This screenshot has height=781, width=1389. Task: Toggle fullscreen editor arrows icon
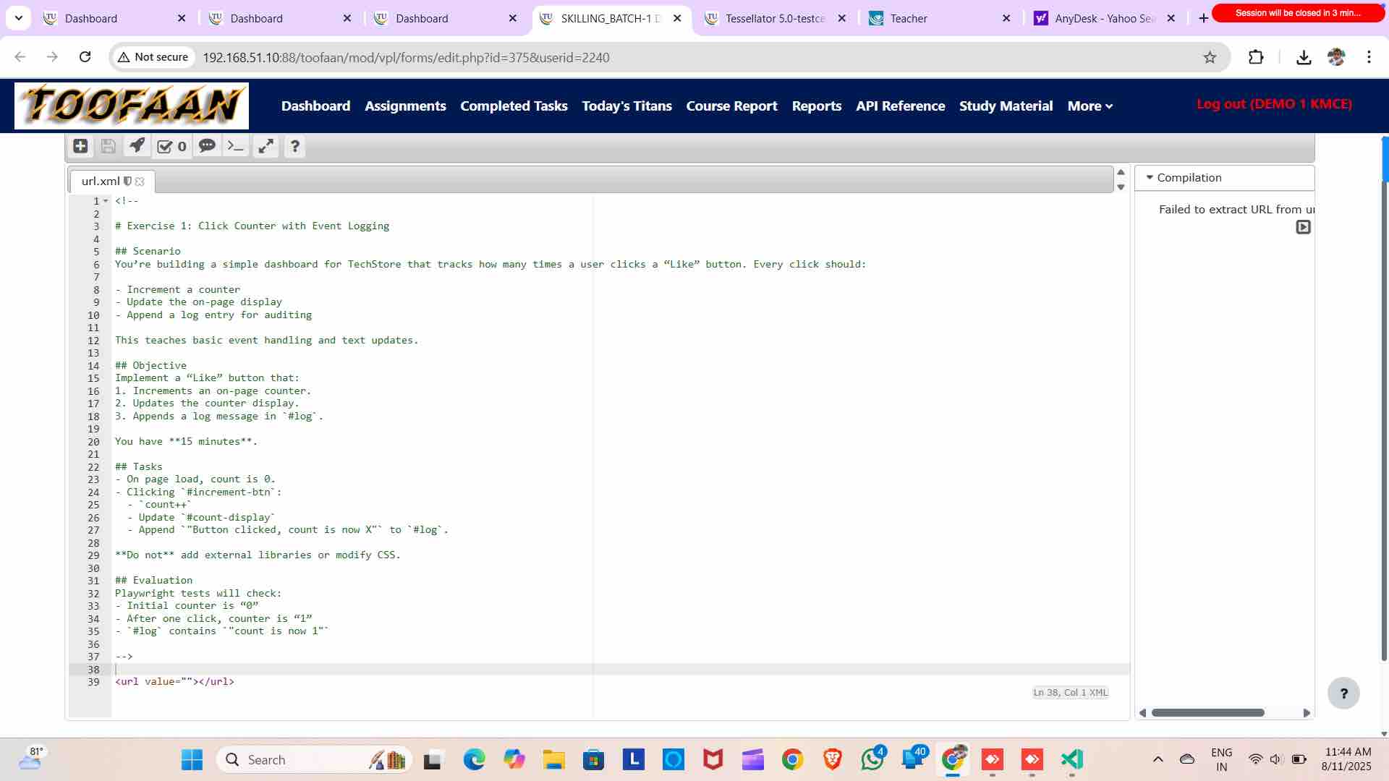click(x=266, y=146)
